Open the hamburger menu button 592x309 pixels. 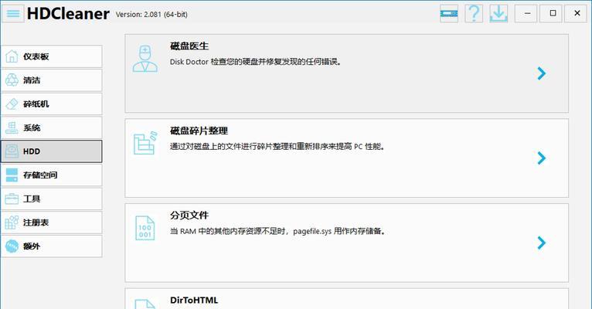[x=13, y=14]
